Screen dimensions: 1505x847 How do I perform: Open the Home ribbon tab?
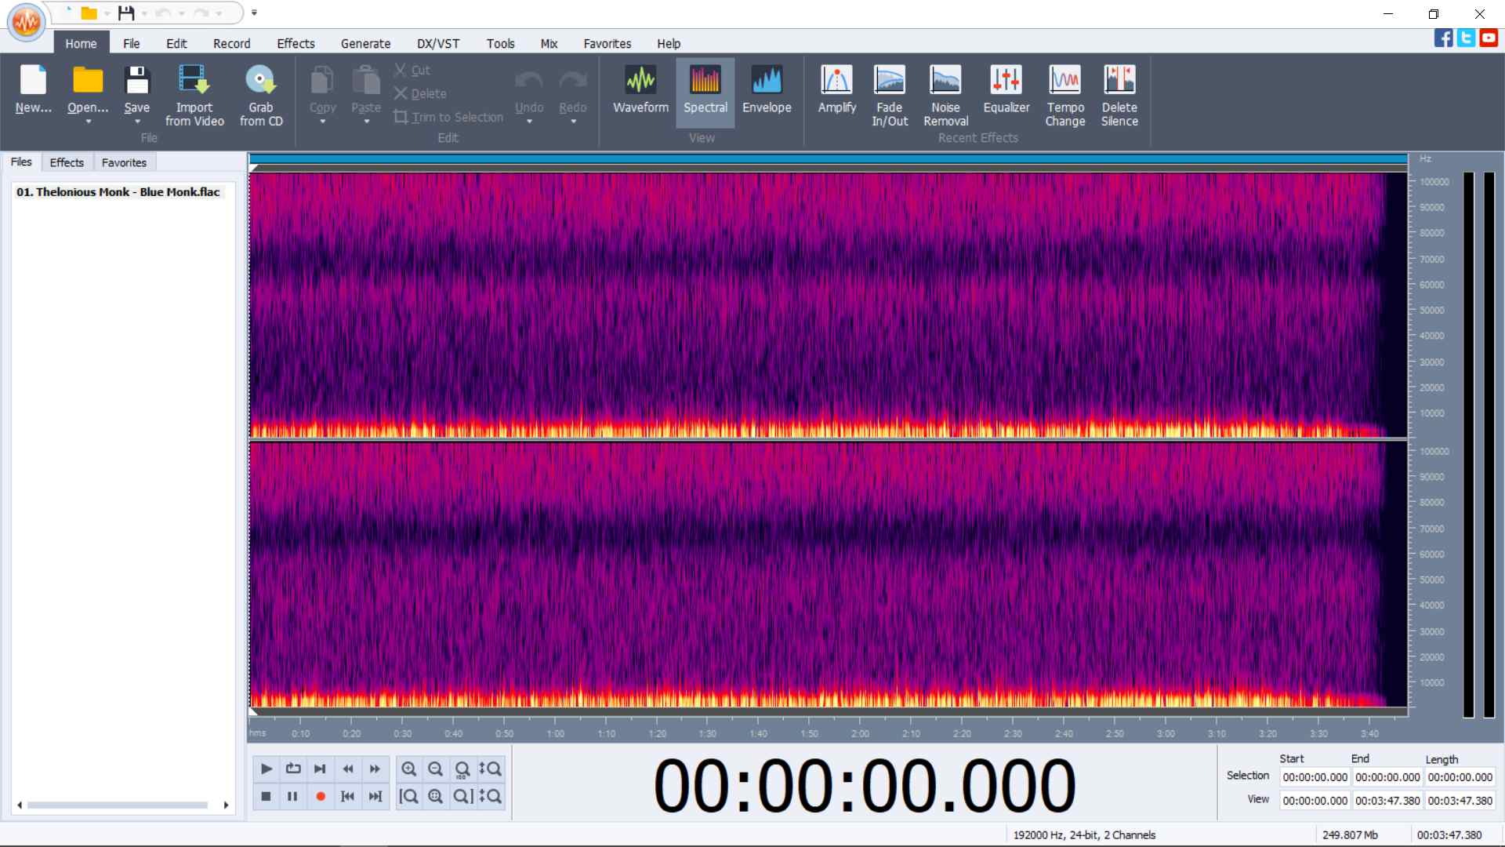click(81, 44)
